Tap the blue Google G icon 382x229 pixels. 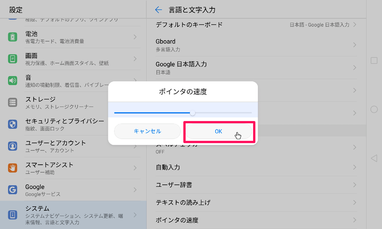12,190
